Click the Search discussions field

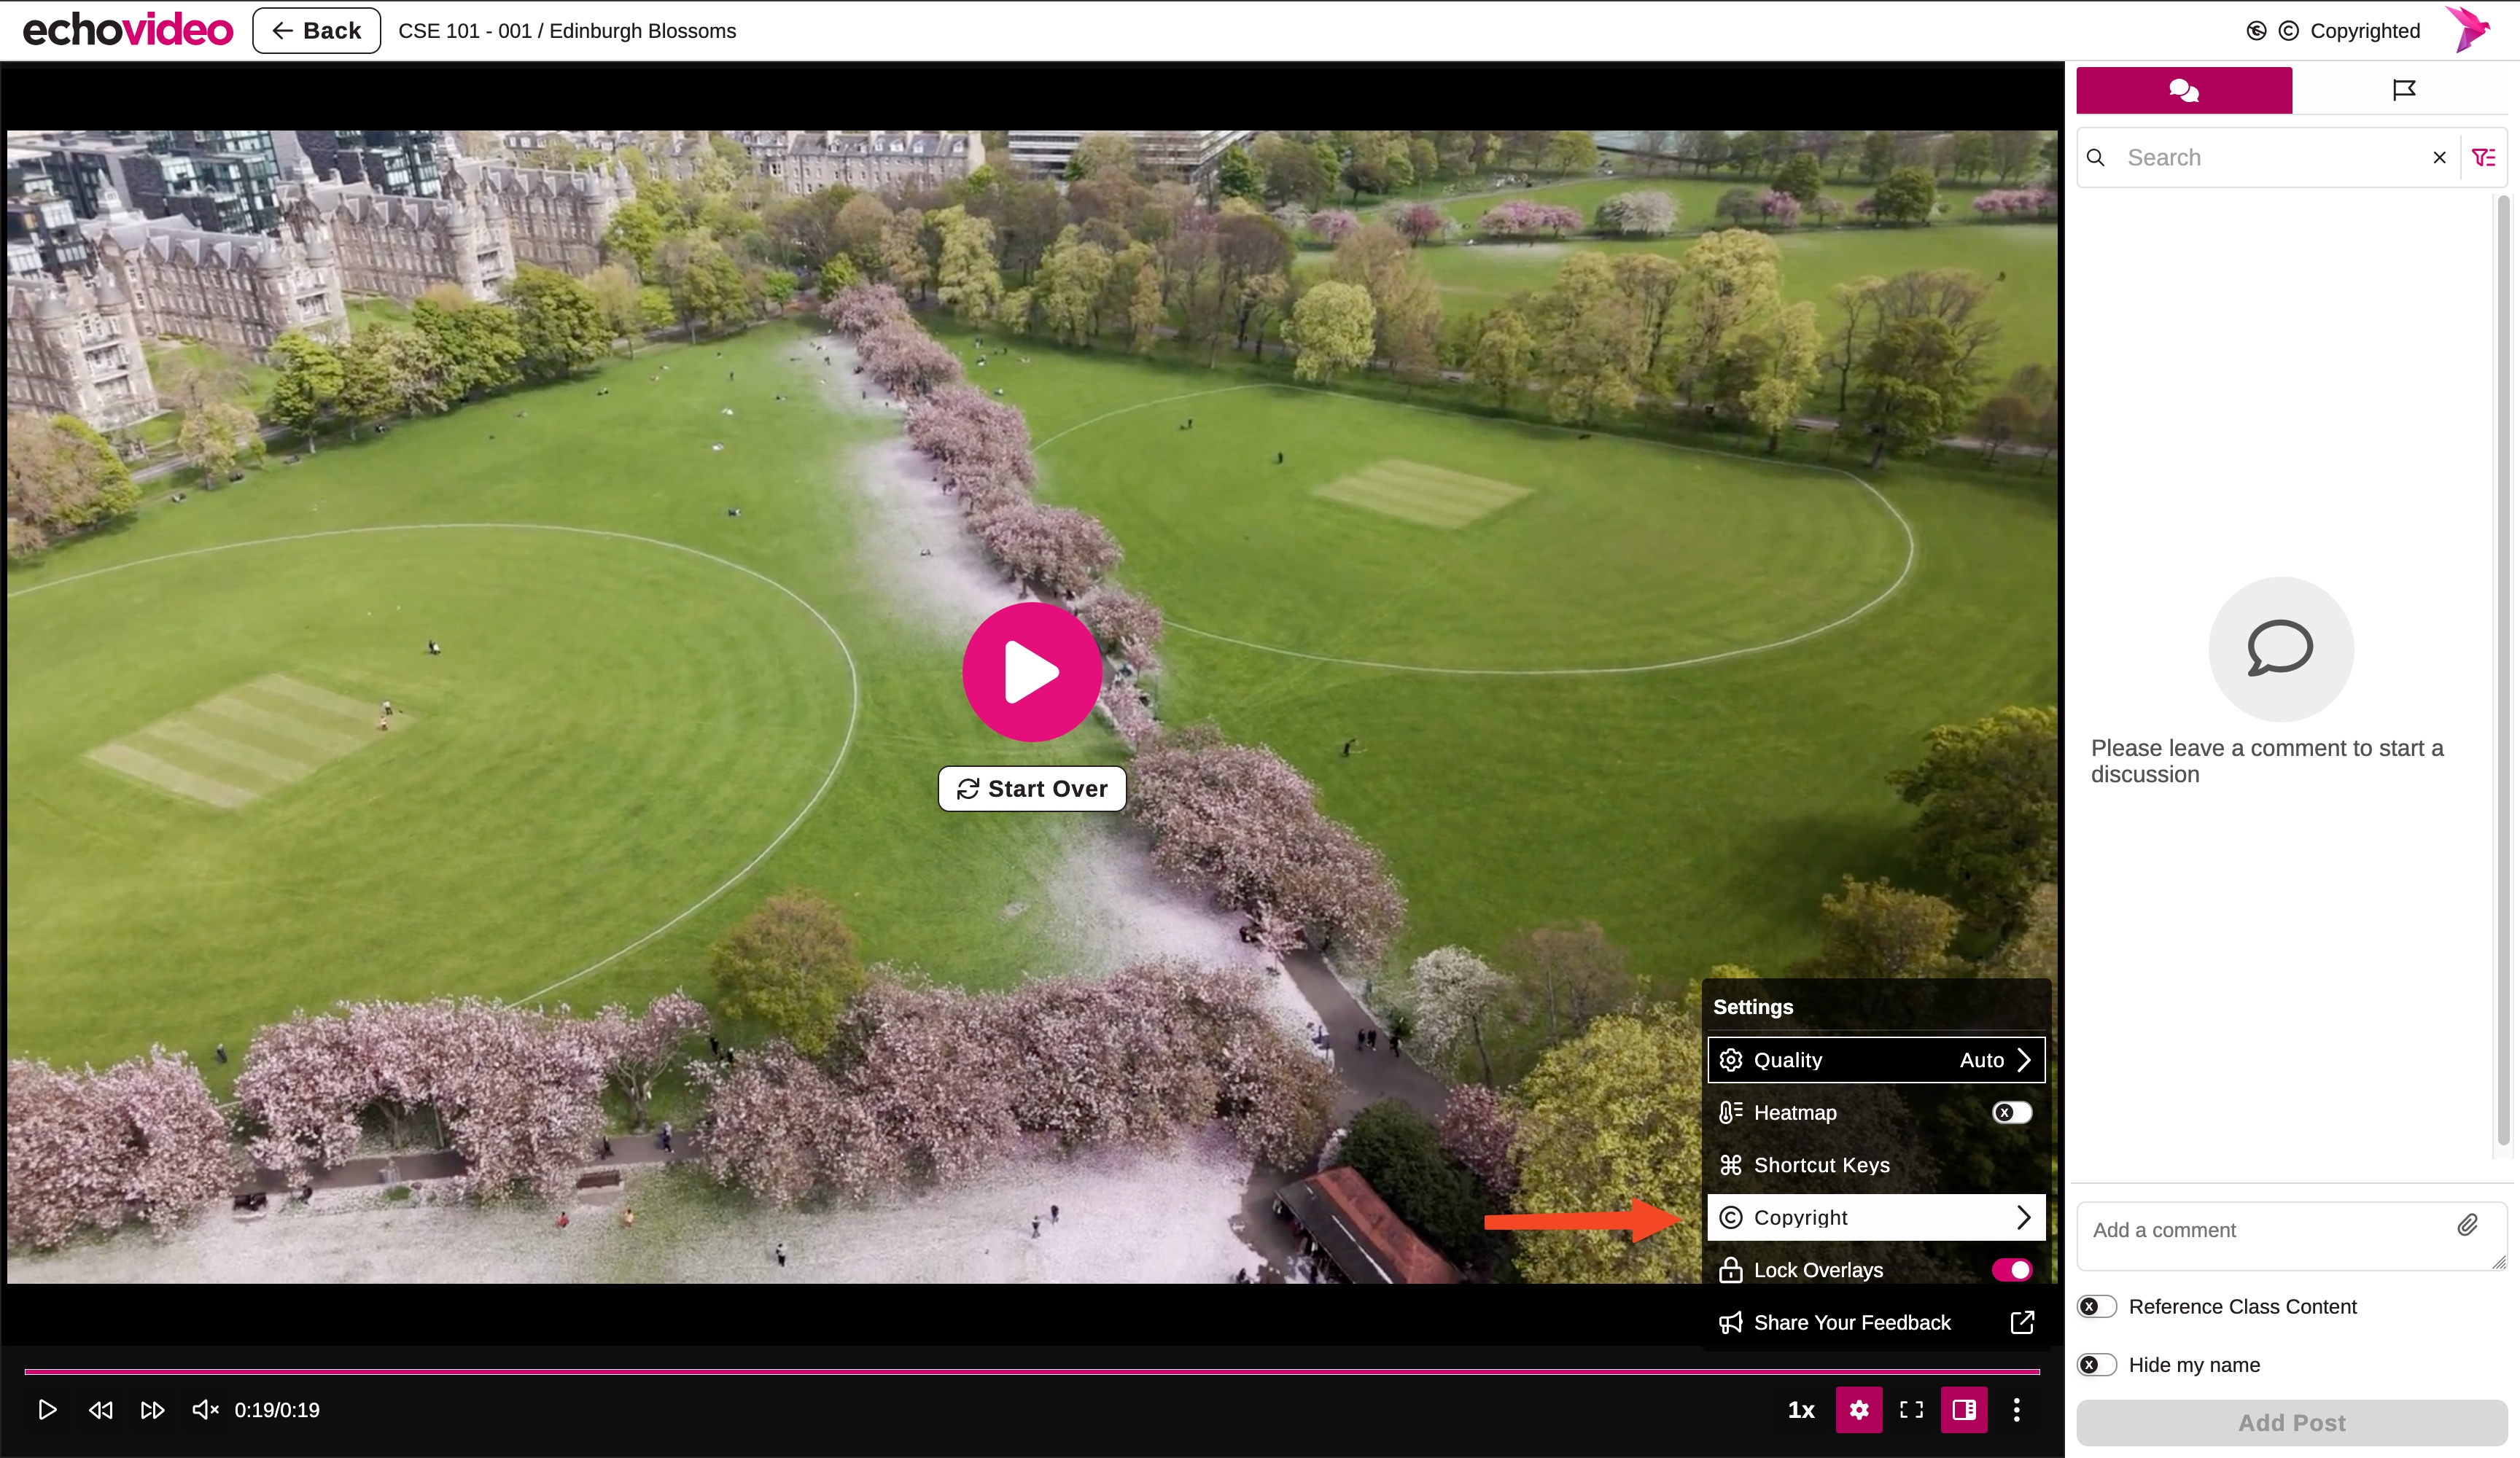coord(2270,158)
